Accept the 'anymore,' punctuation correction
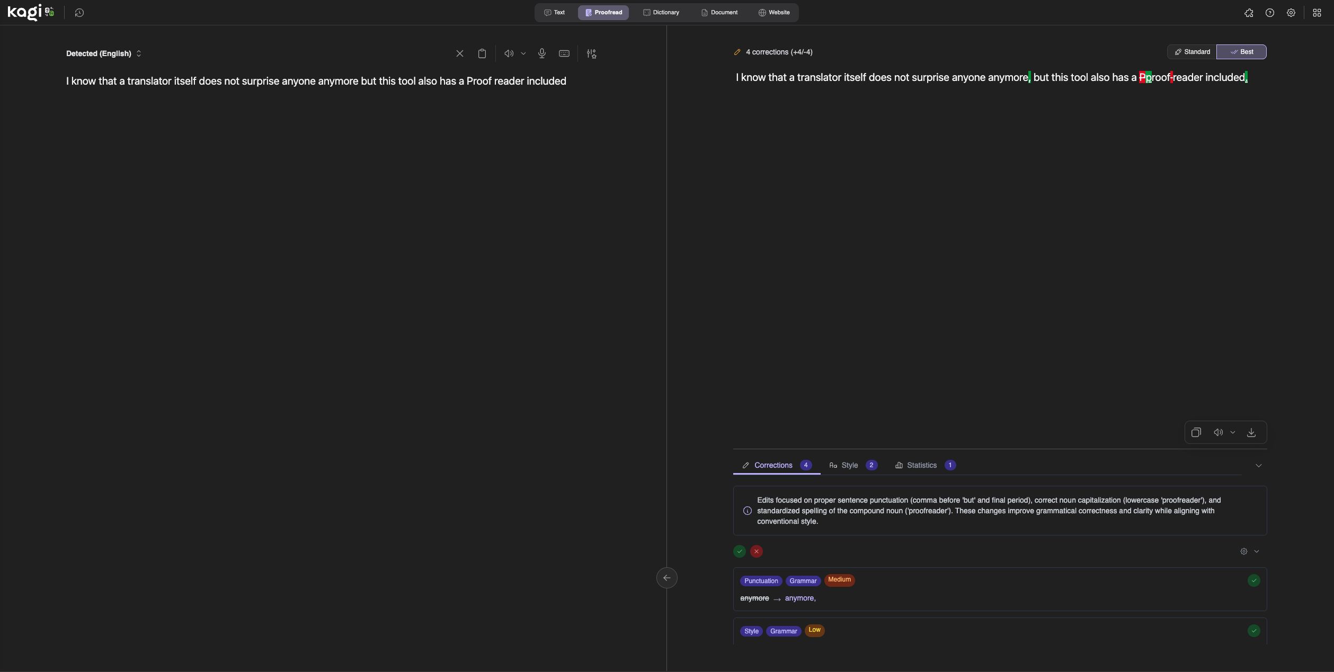Image resolution: width=1334 pixels, height=672 pixels. 1253,580
